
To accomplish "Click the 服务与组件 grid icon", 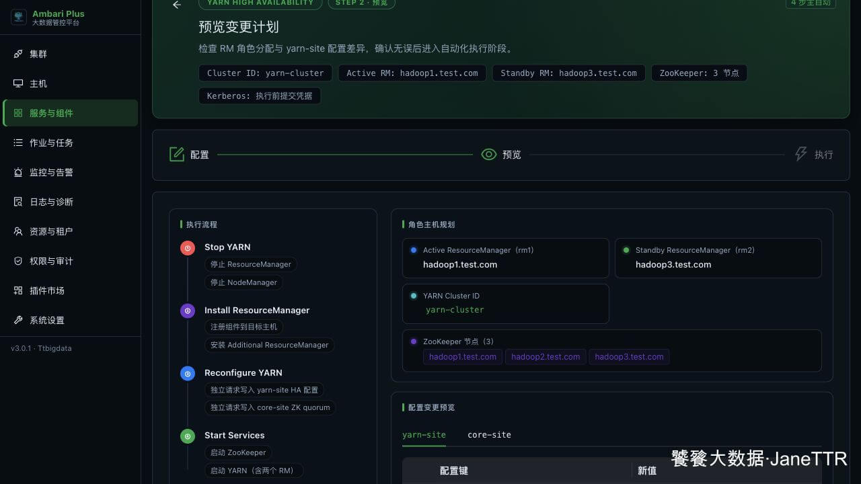I will click(18, 113).
